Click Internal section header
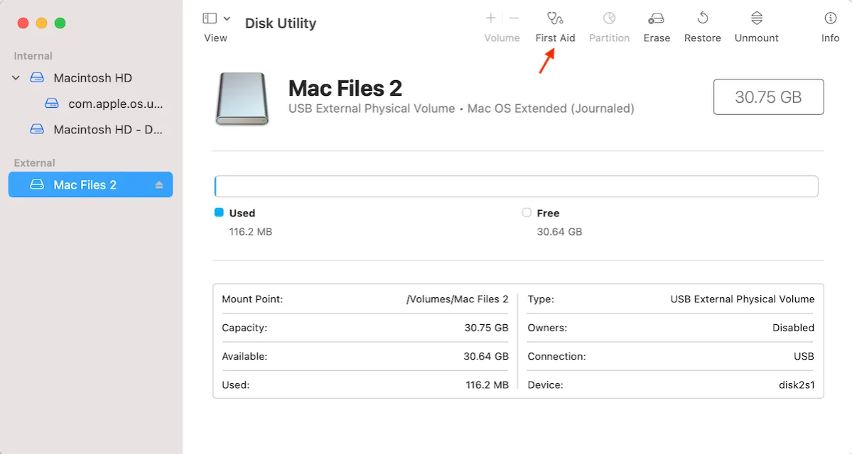The width and height of the screenshot is (852, 454). click(33, 56)
